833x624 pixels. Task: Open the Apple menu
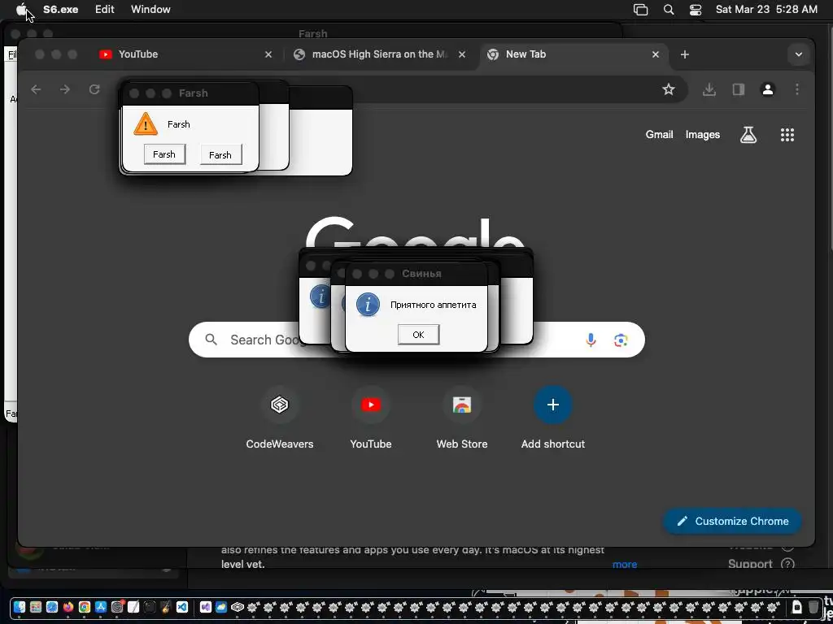point(21,10)
